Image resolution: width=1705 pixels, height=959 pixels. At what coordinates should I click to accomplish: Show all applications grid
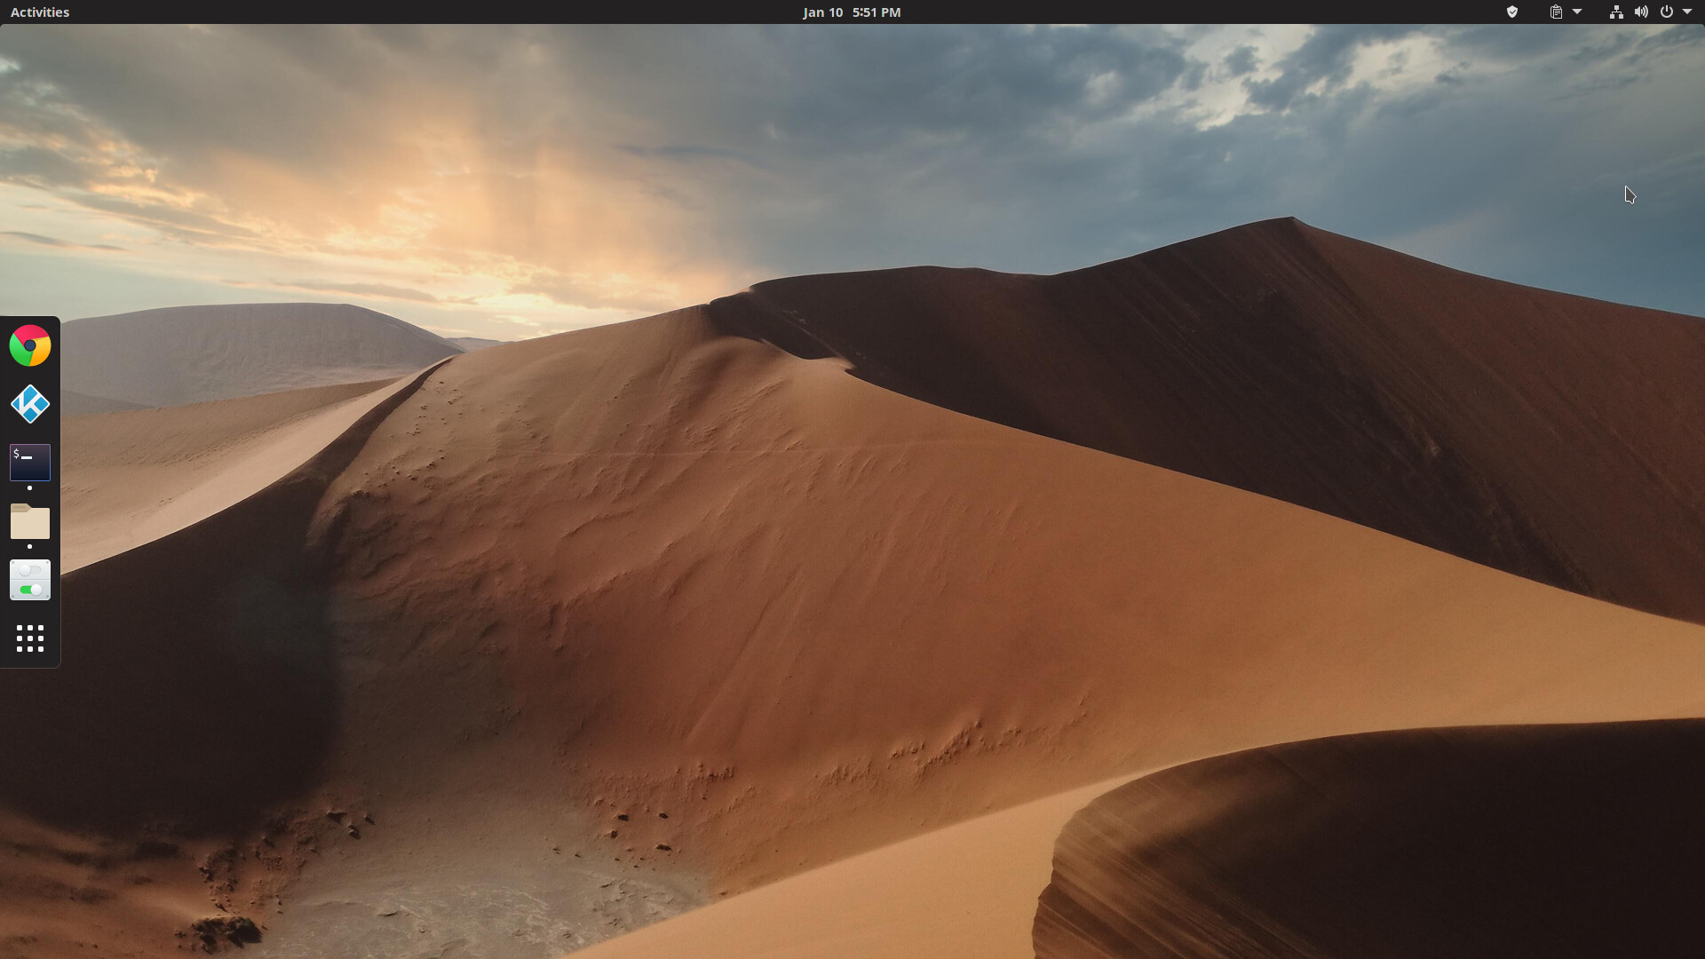tap(30, 638)
